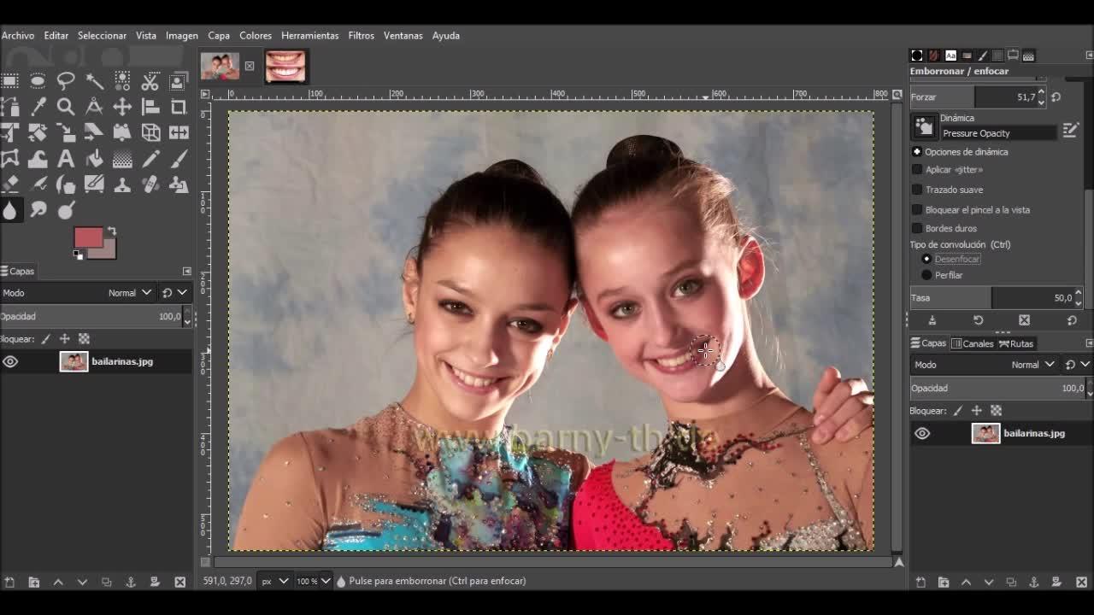Select the Fuzzy select magic wand tool
Image resolution: width=1094 pixels, height=615 pixels.
coord(94,81)
